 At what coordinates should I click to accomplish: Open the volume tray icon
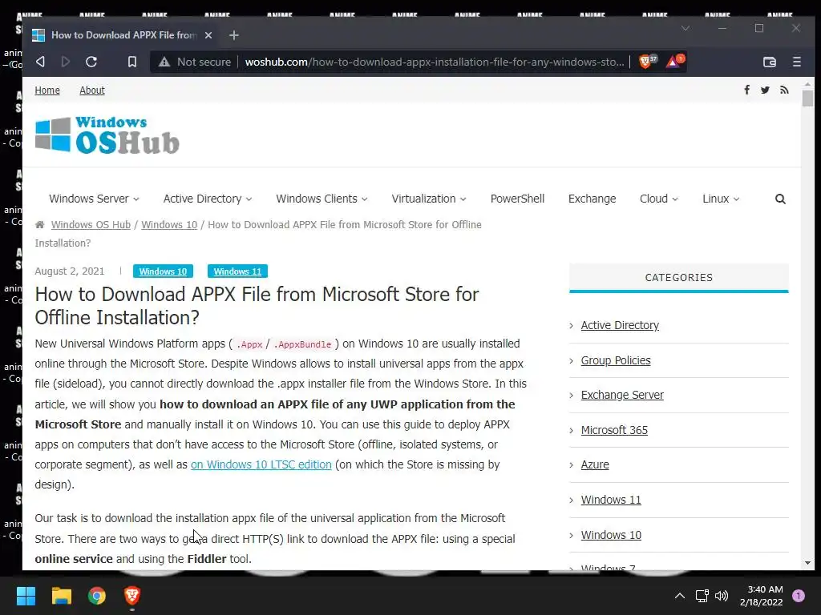[722, 596]
